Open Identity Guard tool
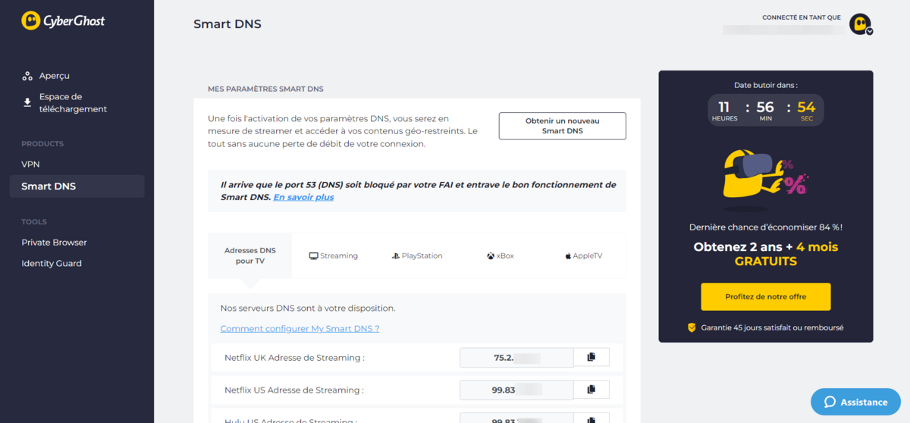Image resolution: width=910 pixels, height=423 pixels. point(52,264)
